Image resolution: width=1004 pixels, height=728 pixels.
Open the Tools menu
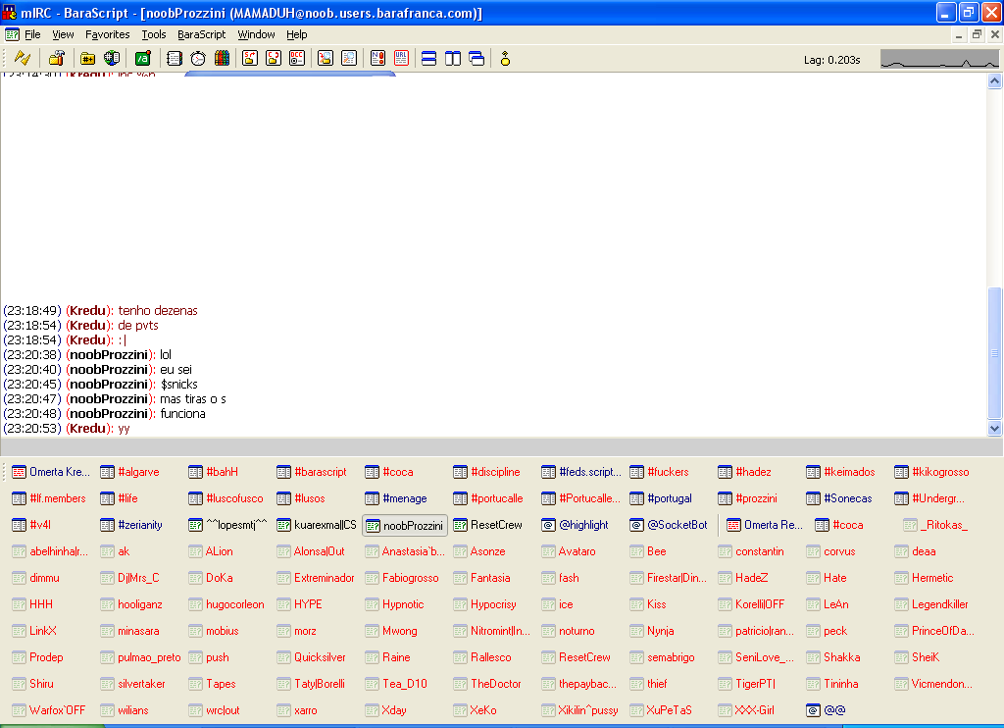[154, 34]
